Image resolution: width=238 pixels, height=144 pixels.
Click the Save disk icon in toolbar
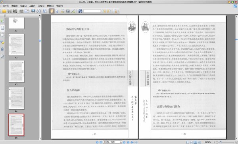10,11
